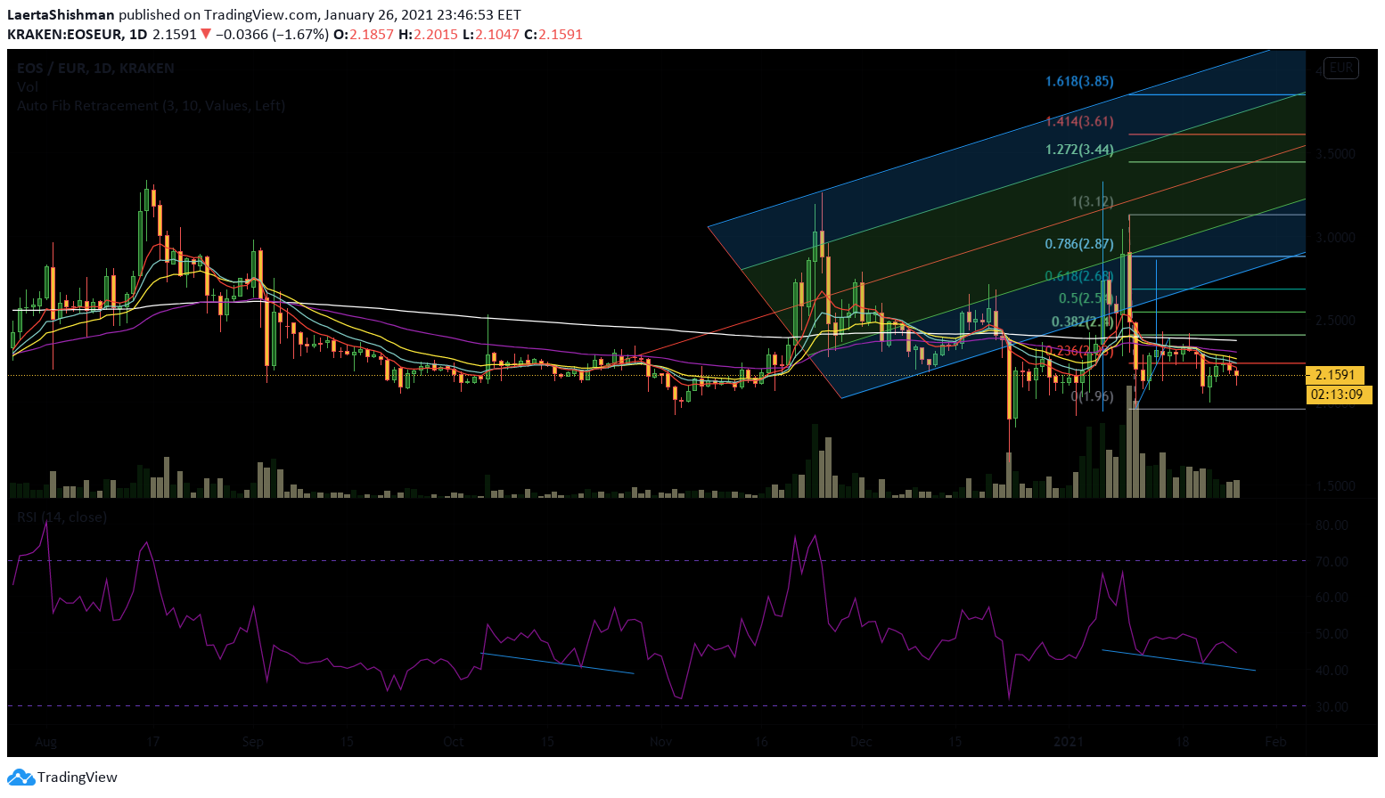
Task: Click the 1(3.12) Fibonacci level label
Action: click(1092, 202)
